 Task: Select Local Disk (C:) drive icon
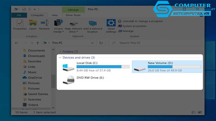tap(68, 67)
